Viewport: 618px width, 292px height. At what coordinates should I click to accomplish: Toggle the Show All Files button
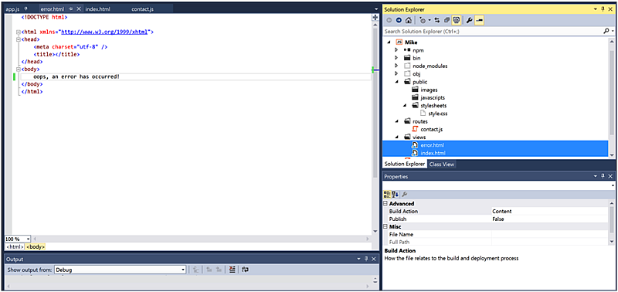click(x=457, y=20)
